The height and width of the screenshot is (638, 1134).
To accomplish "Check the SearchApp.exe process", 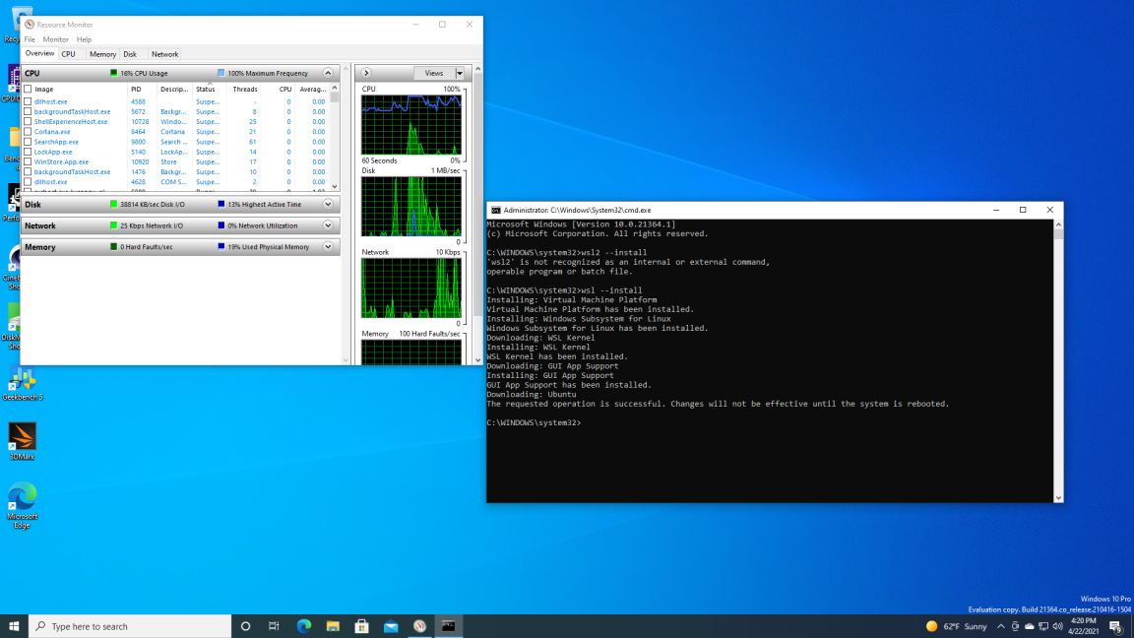I will coord(28,142).
